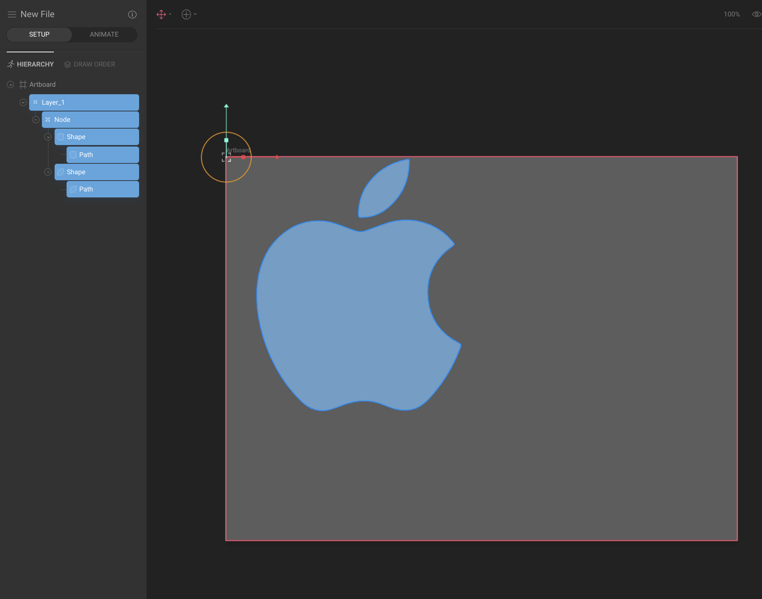Click the 100% zoom level

(x=732, y=14)
